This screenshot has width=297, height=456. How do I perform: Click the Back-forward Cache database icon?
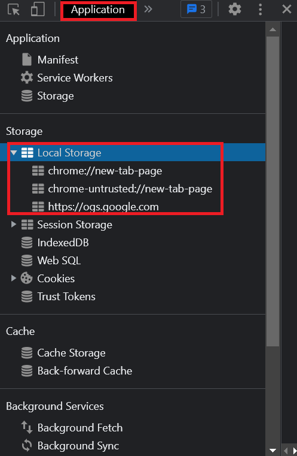[x=27, y=371]
